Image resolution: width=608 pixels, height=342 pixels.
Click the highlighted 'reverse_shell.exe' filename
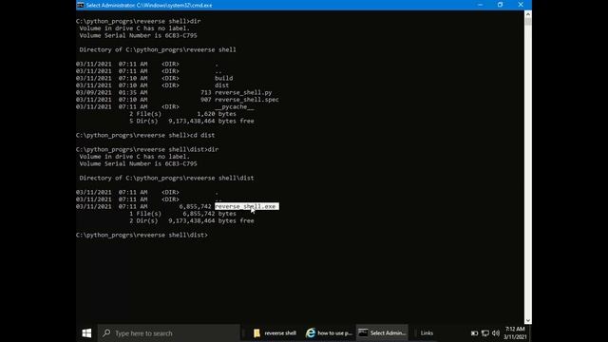(247, 206)
